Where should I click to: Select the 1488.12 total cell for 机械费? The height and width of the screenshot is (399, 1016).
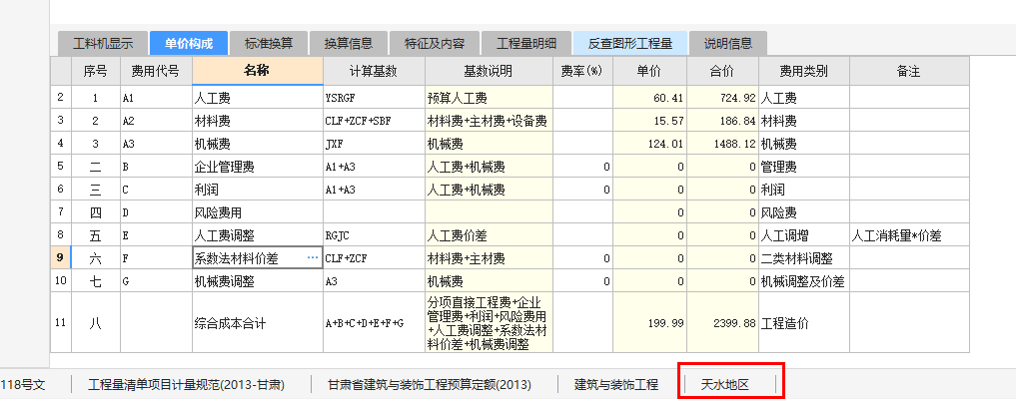click(722, 144)
